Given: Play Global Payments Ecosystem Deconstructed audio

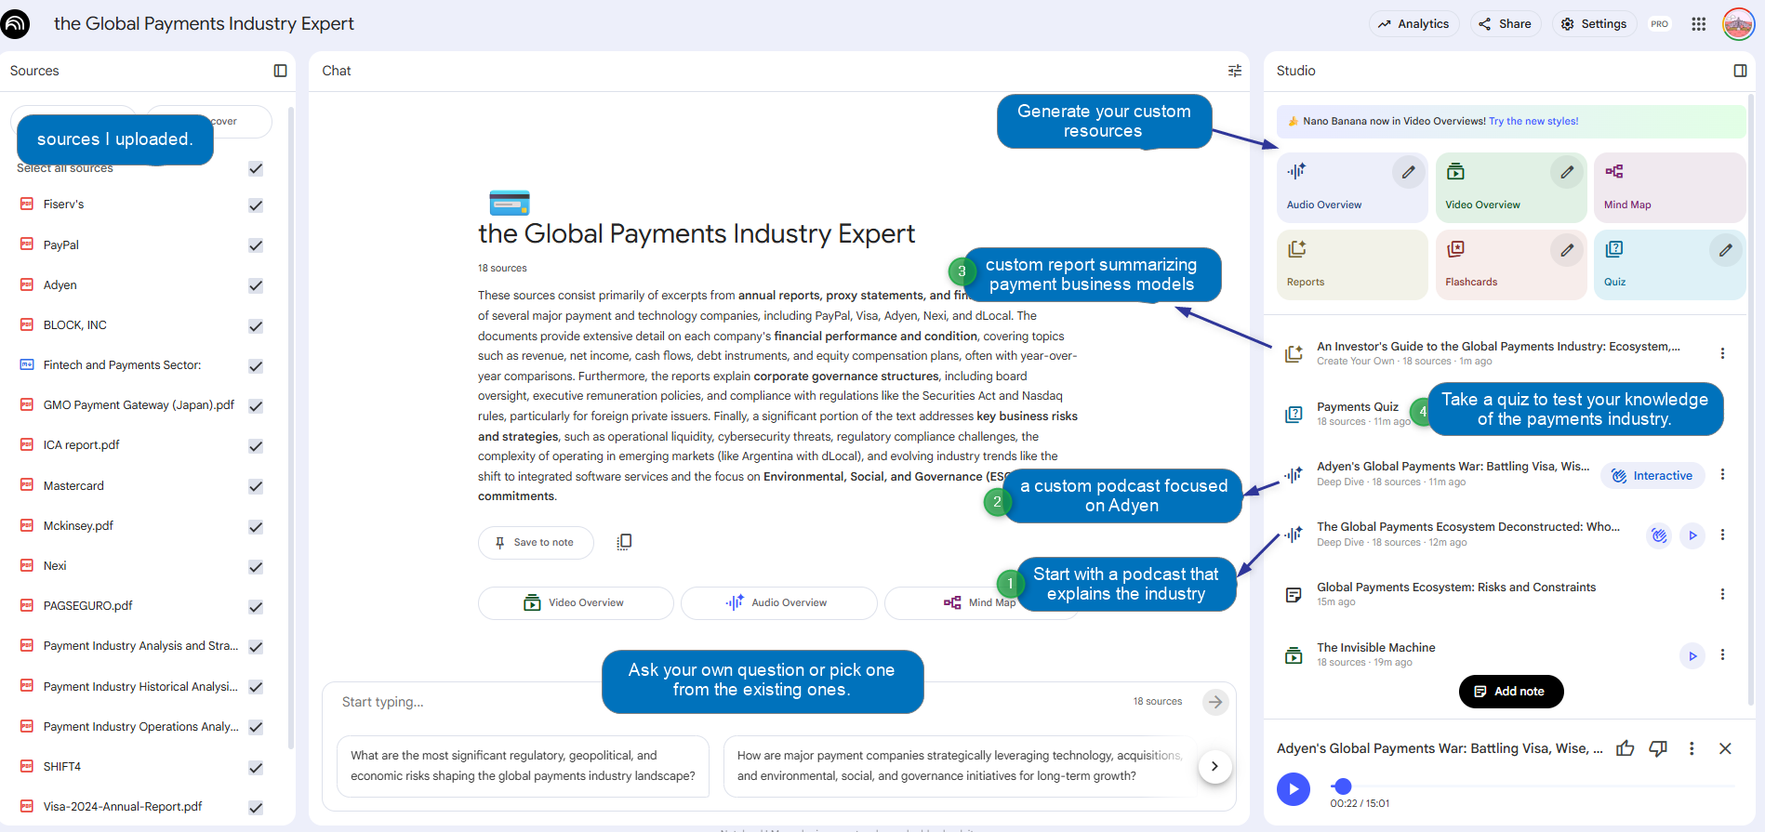Looking at the screenshot, I should pos(1692,535).
